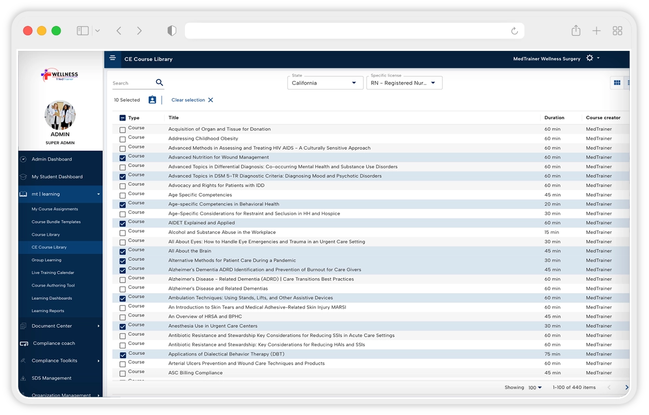Uncheck Advanced Nutrition for Wound Management
This screenshot has height=415, width=649.
coord(123,158)
